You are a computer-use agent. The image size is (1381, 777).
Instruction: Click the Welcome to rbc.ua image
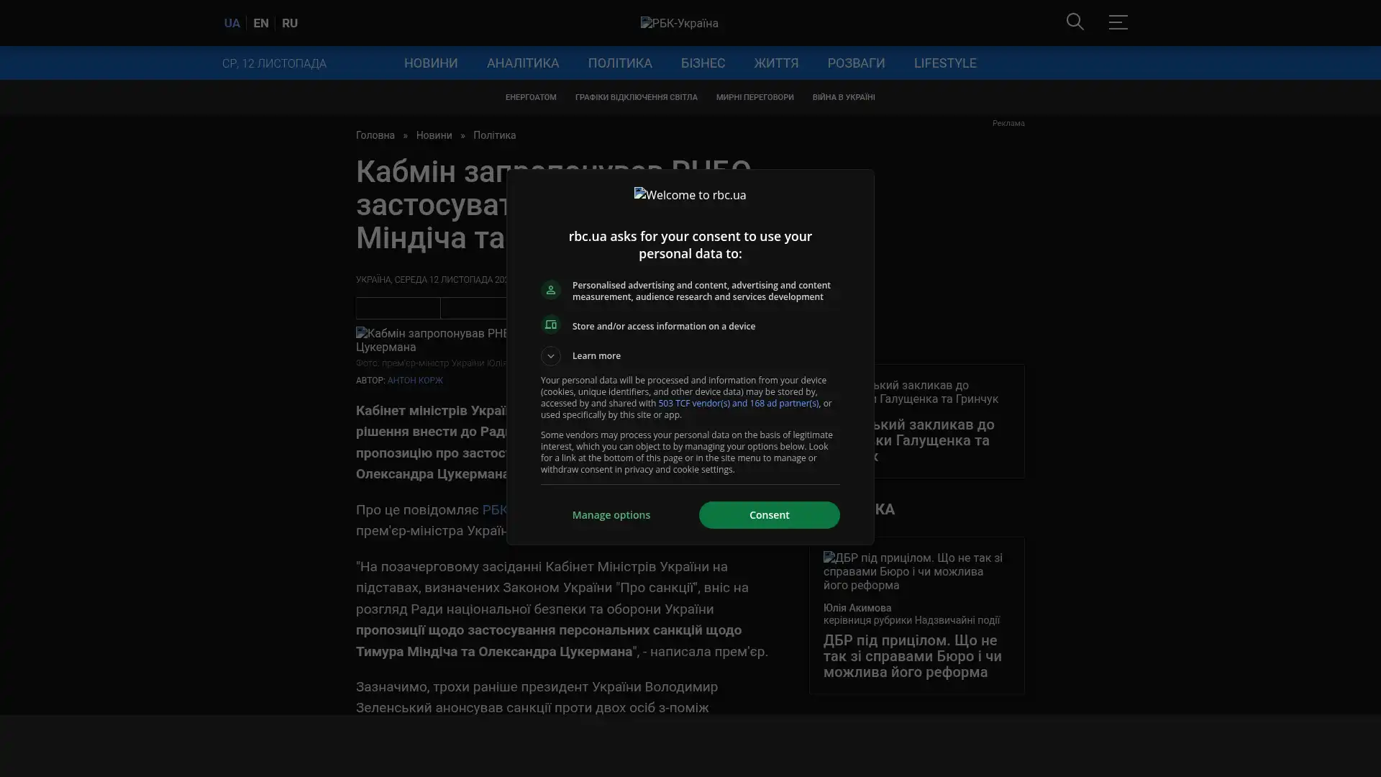(x=690, y=195)
